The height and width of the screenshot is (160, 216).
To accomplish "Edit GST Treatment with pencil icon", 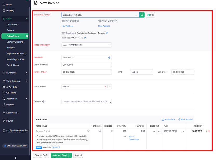I will (x=107, y=33).
